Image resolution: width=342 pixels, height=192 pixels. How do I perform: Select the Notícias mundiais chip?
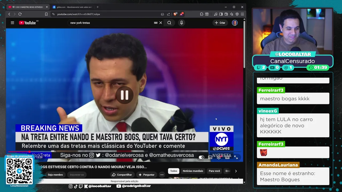[x=193, y=171]
